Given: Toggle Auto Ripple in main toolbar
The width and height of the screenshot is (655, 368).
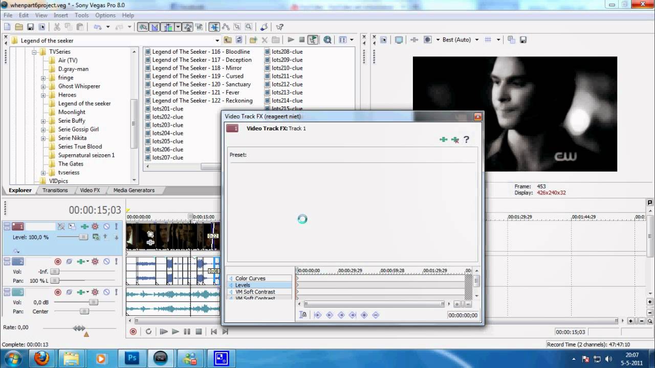Looking at the screenshot, I should click(168, 27).
